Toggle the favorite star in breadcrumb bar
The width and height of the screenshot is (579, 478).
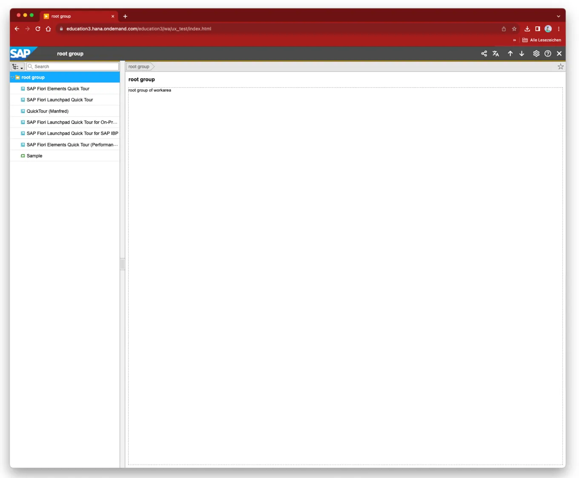point(560,67)
